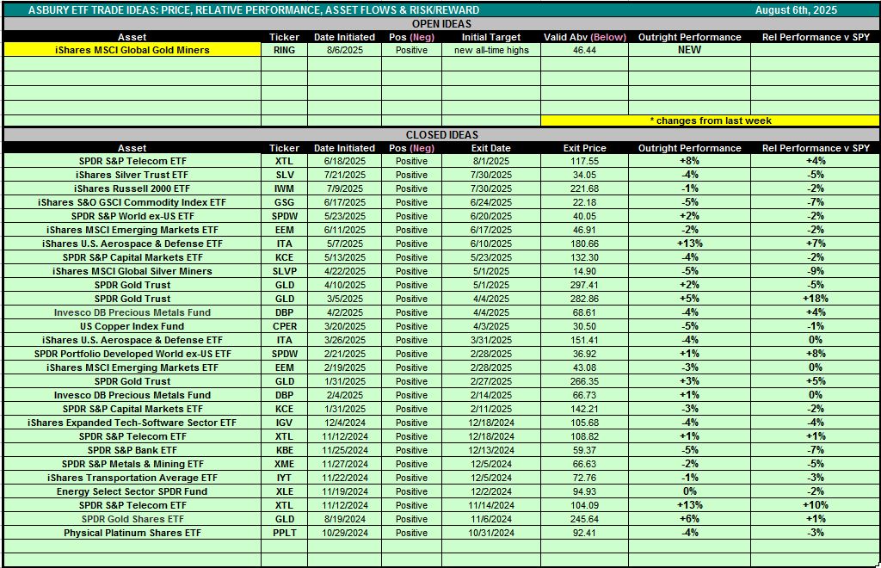The height and width of the screenshot is (568, 881).
Task: Select the 297.41 exit price cell
Action: (x=584, y=285)
